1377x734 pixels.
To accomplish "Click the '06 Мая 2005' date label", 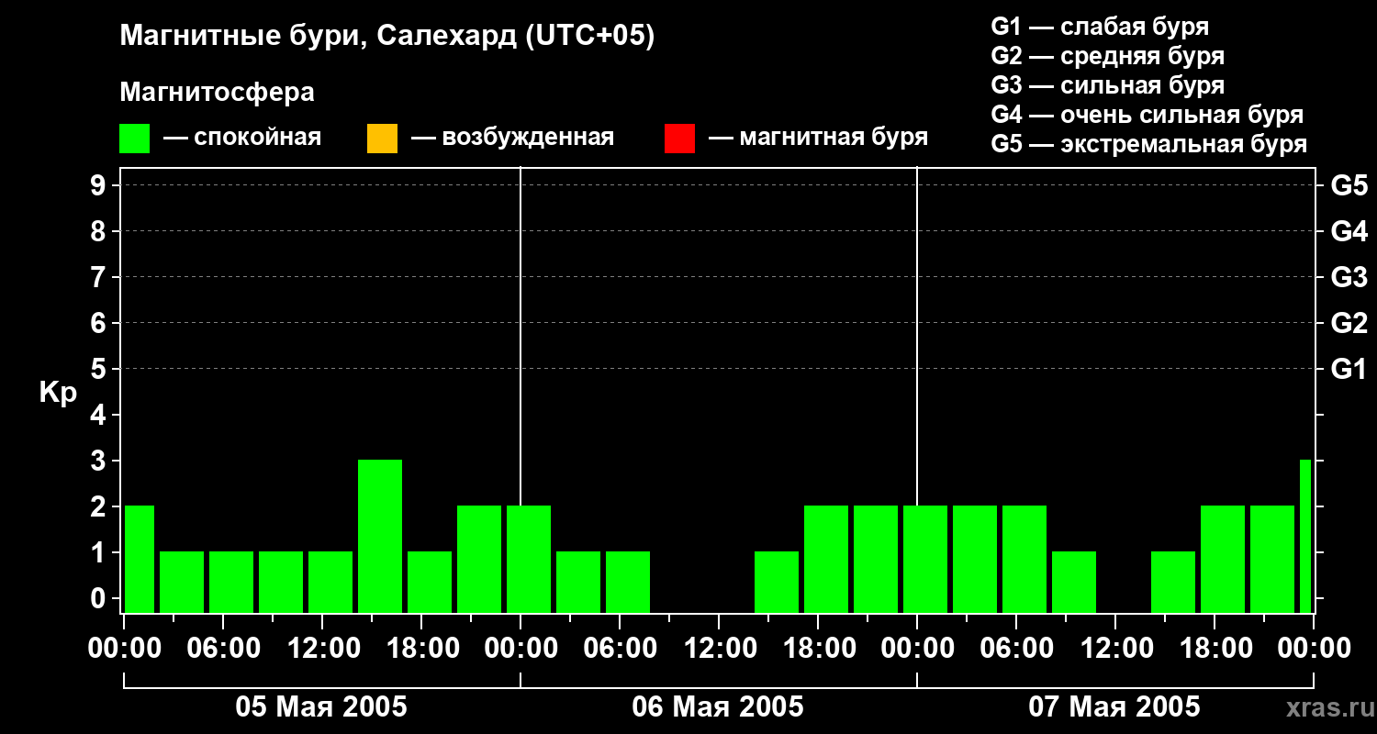I will (718, 707).
